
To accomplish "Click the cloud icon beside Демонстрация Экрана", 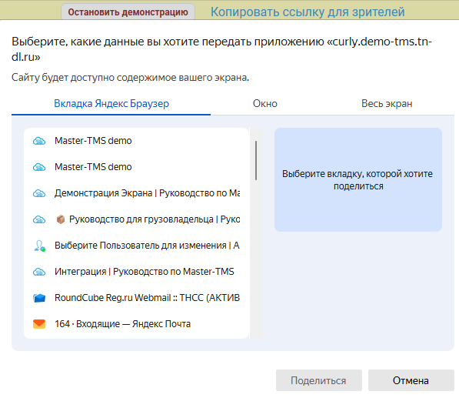I will [x=39, y=193].
